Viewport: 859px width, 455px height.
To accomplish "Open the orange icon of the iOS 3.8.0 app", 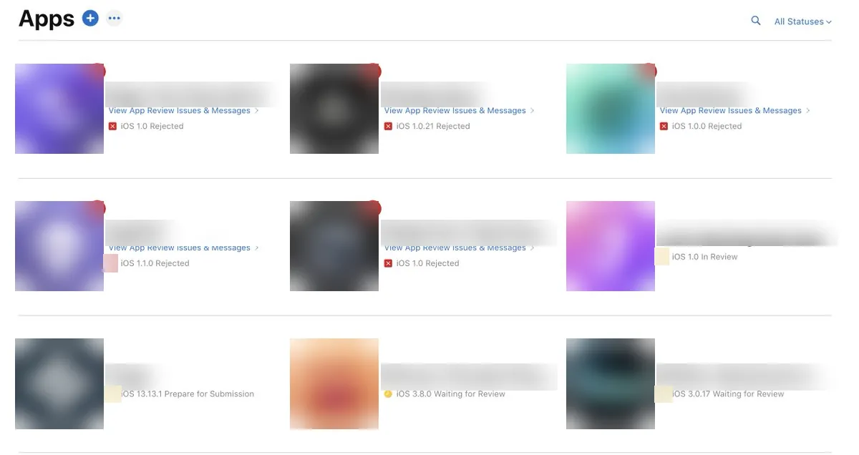I will coord(334,383).
